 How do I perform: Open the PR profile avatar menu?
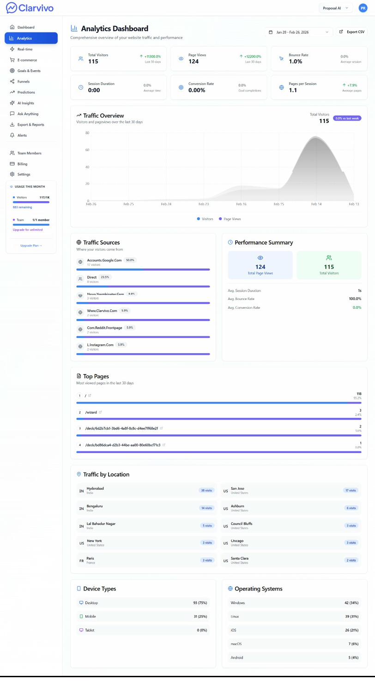(x=363, y=8)
